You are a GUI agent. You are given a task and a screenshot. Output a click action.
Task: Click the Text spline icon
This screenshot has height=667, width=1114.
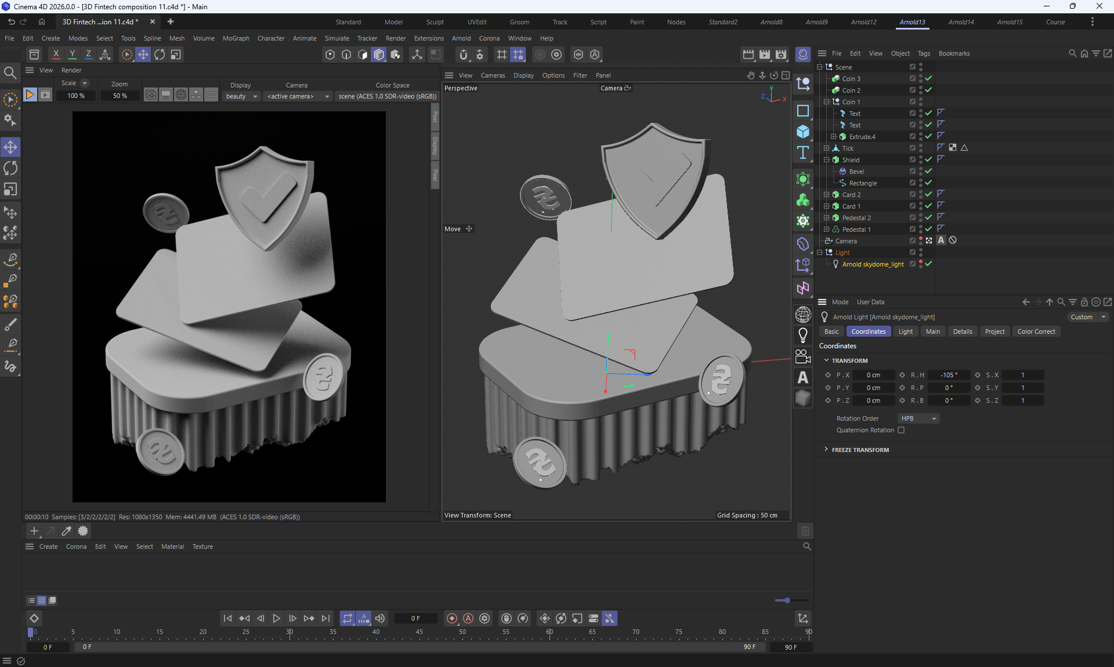coord(803,153)
